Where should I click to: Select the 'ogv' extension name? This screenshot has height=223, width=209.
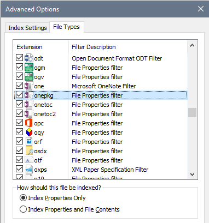[39, 77]
